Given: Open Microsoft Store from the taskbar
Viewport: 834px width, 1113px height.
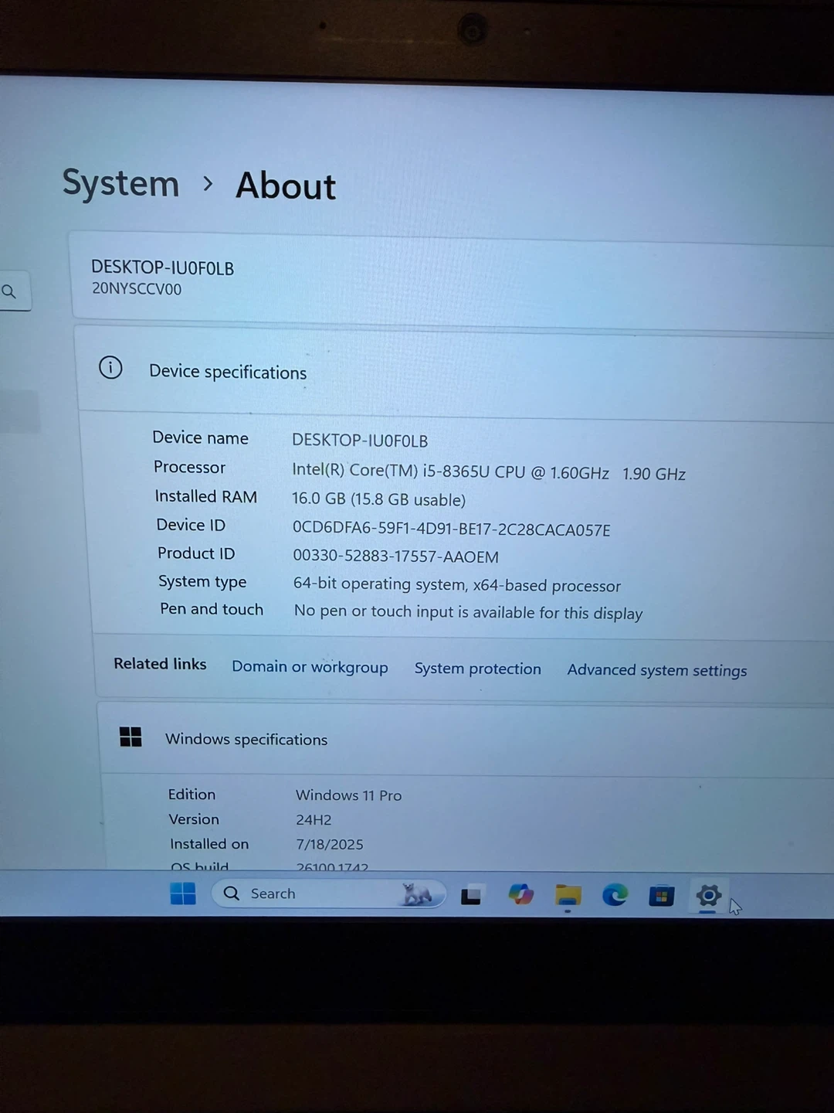Looking at the screenshot, I should 662,896.
